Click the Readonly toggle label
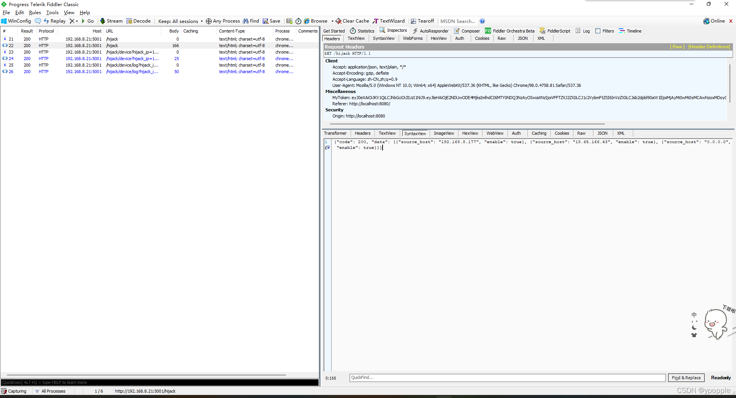Viewport: 736px width, 398px height. click(721, 378)
